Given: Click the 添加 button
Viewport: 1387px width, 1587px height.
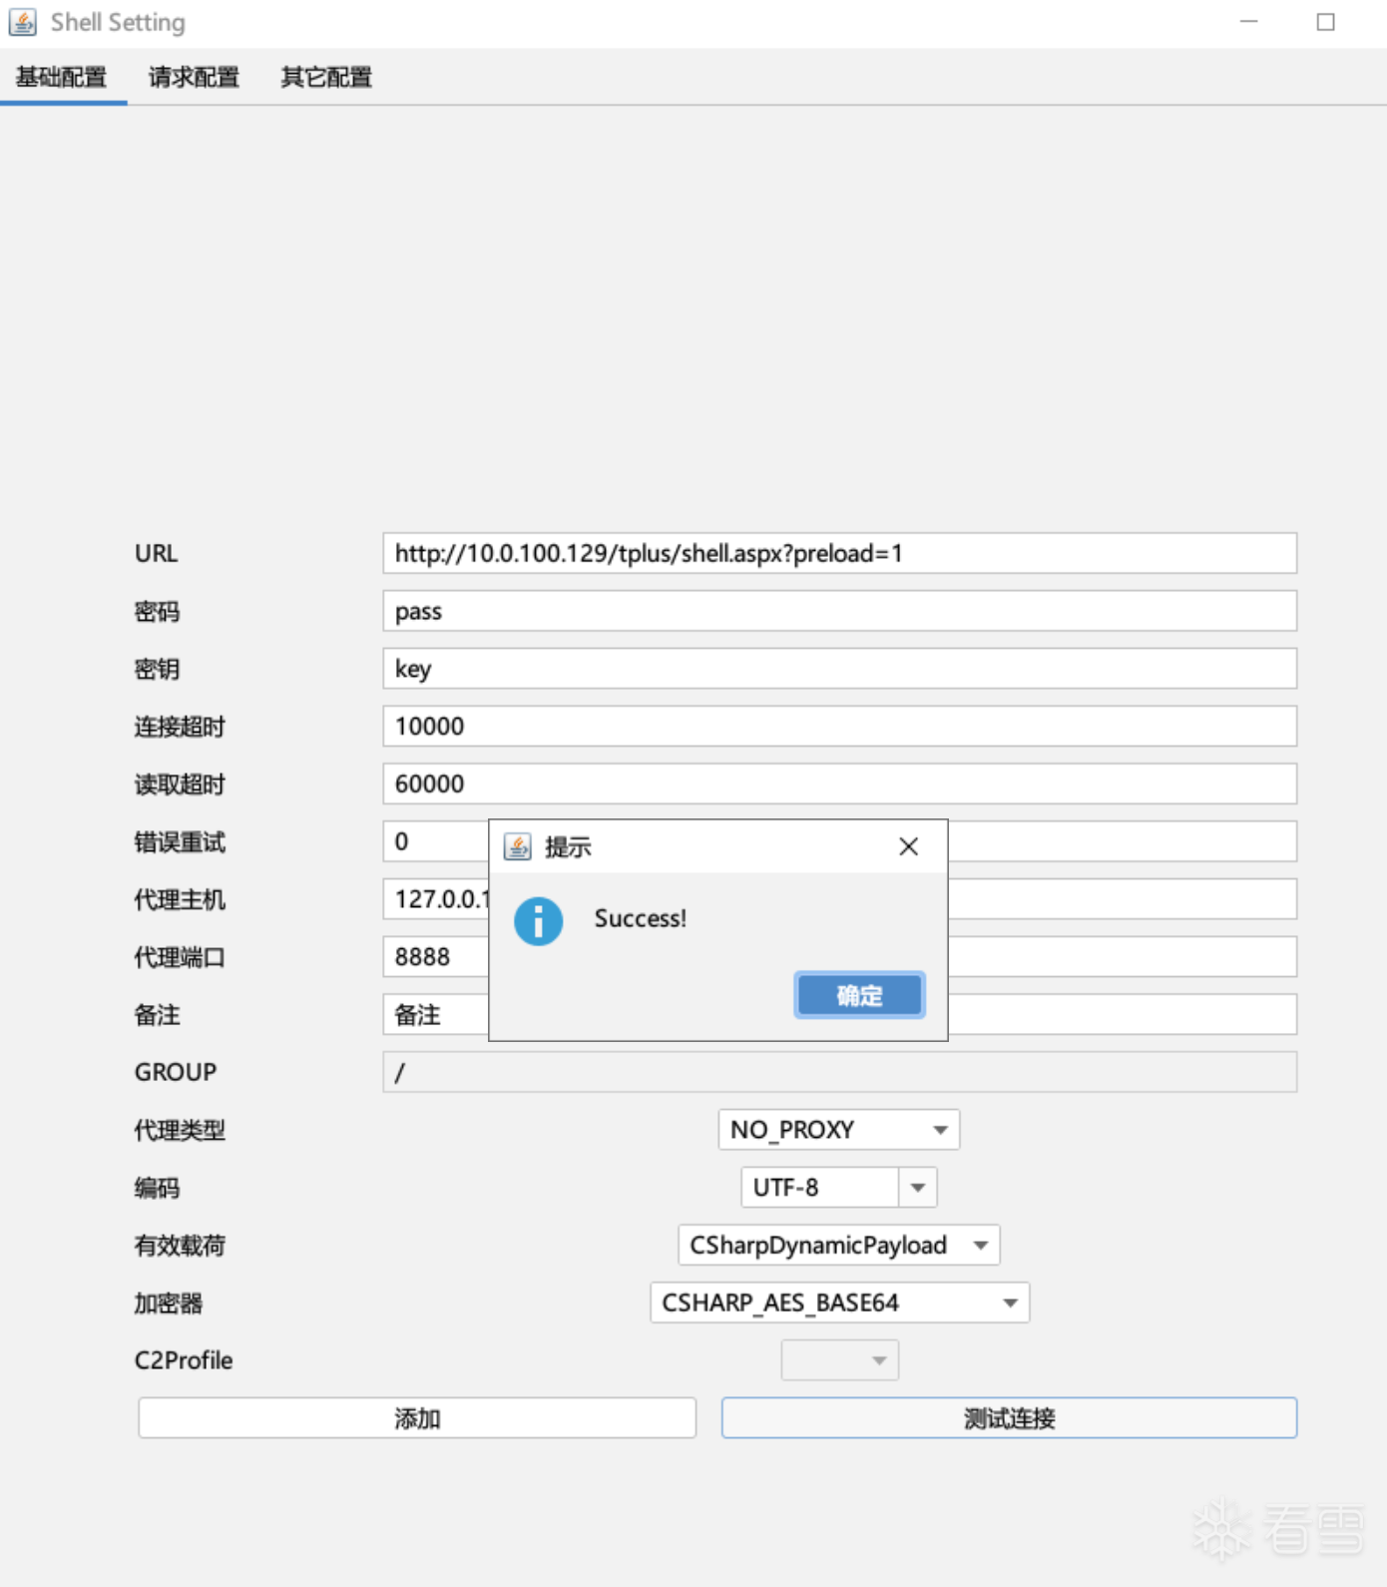Looking at the screenshot, I should (x=417, y=1418).
